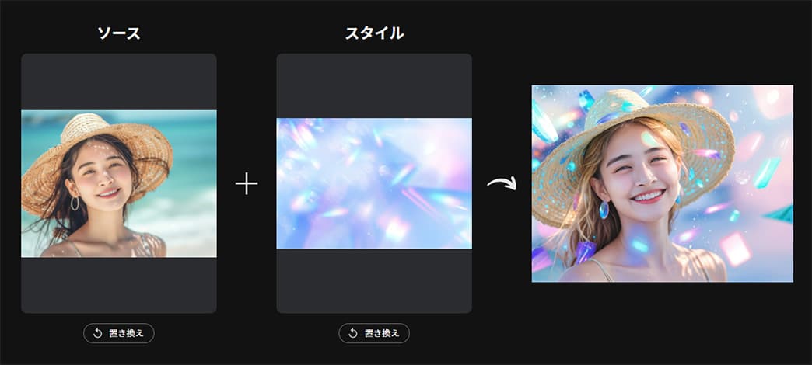
Task: Click the circular replace arrow icon below source image
Action: pyautogui.click(x=97, y=333)
